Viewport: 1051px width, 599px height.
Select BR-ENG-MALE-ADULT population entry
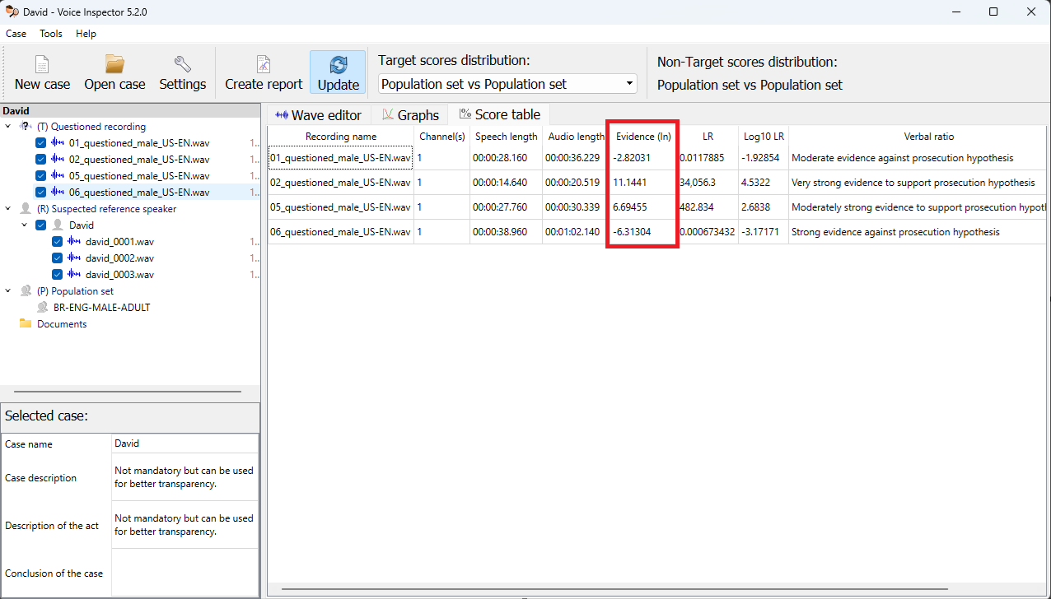coord(101,308)
